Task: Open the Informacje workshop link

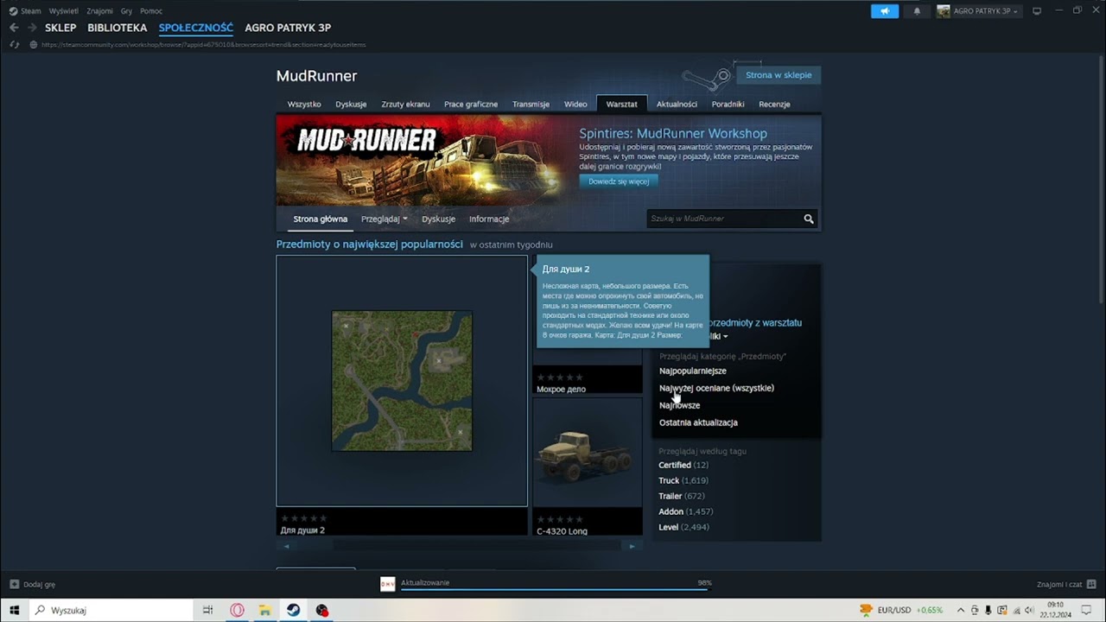Action: pos(489,219)
